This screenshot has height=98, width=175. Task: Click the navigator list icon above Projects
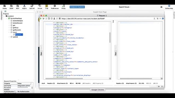tap(5, 11)
